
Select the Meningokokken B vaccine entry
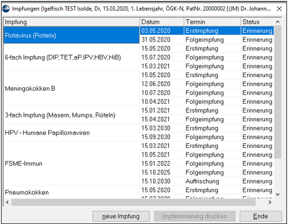[71, 88]
